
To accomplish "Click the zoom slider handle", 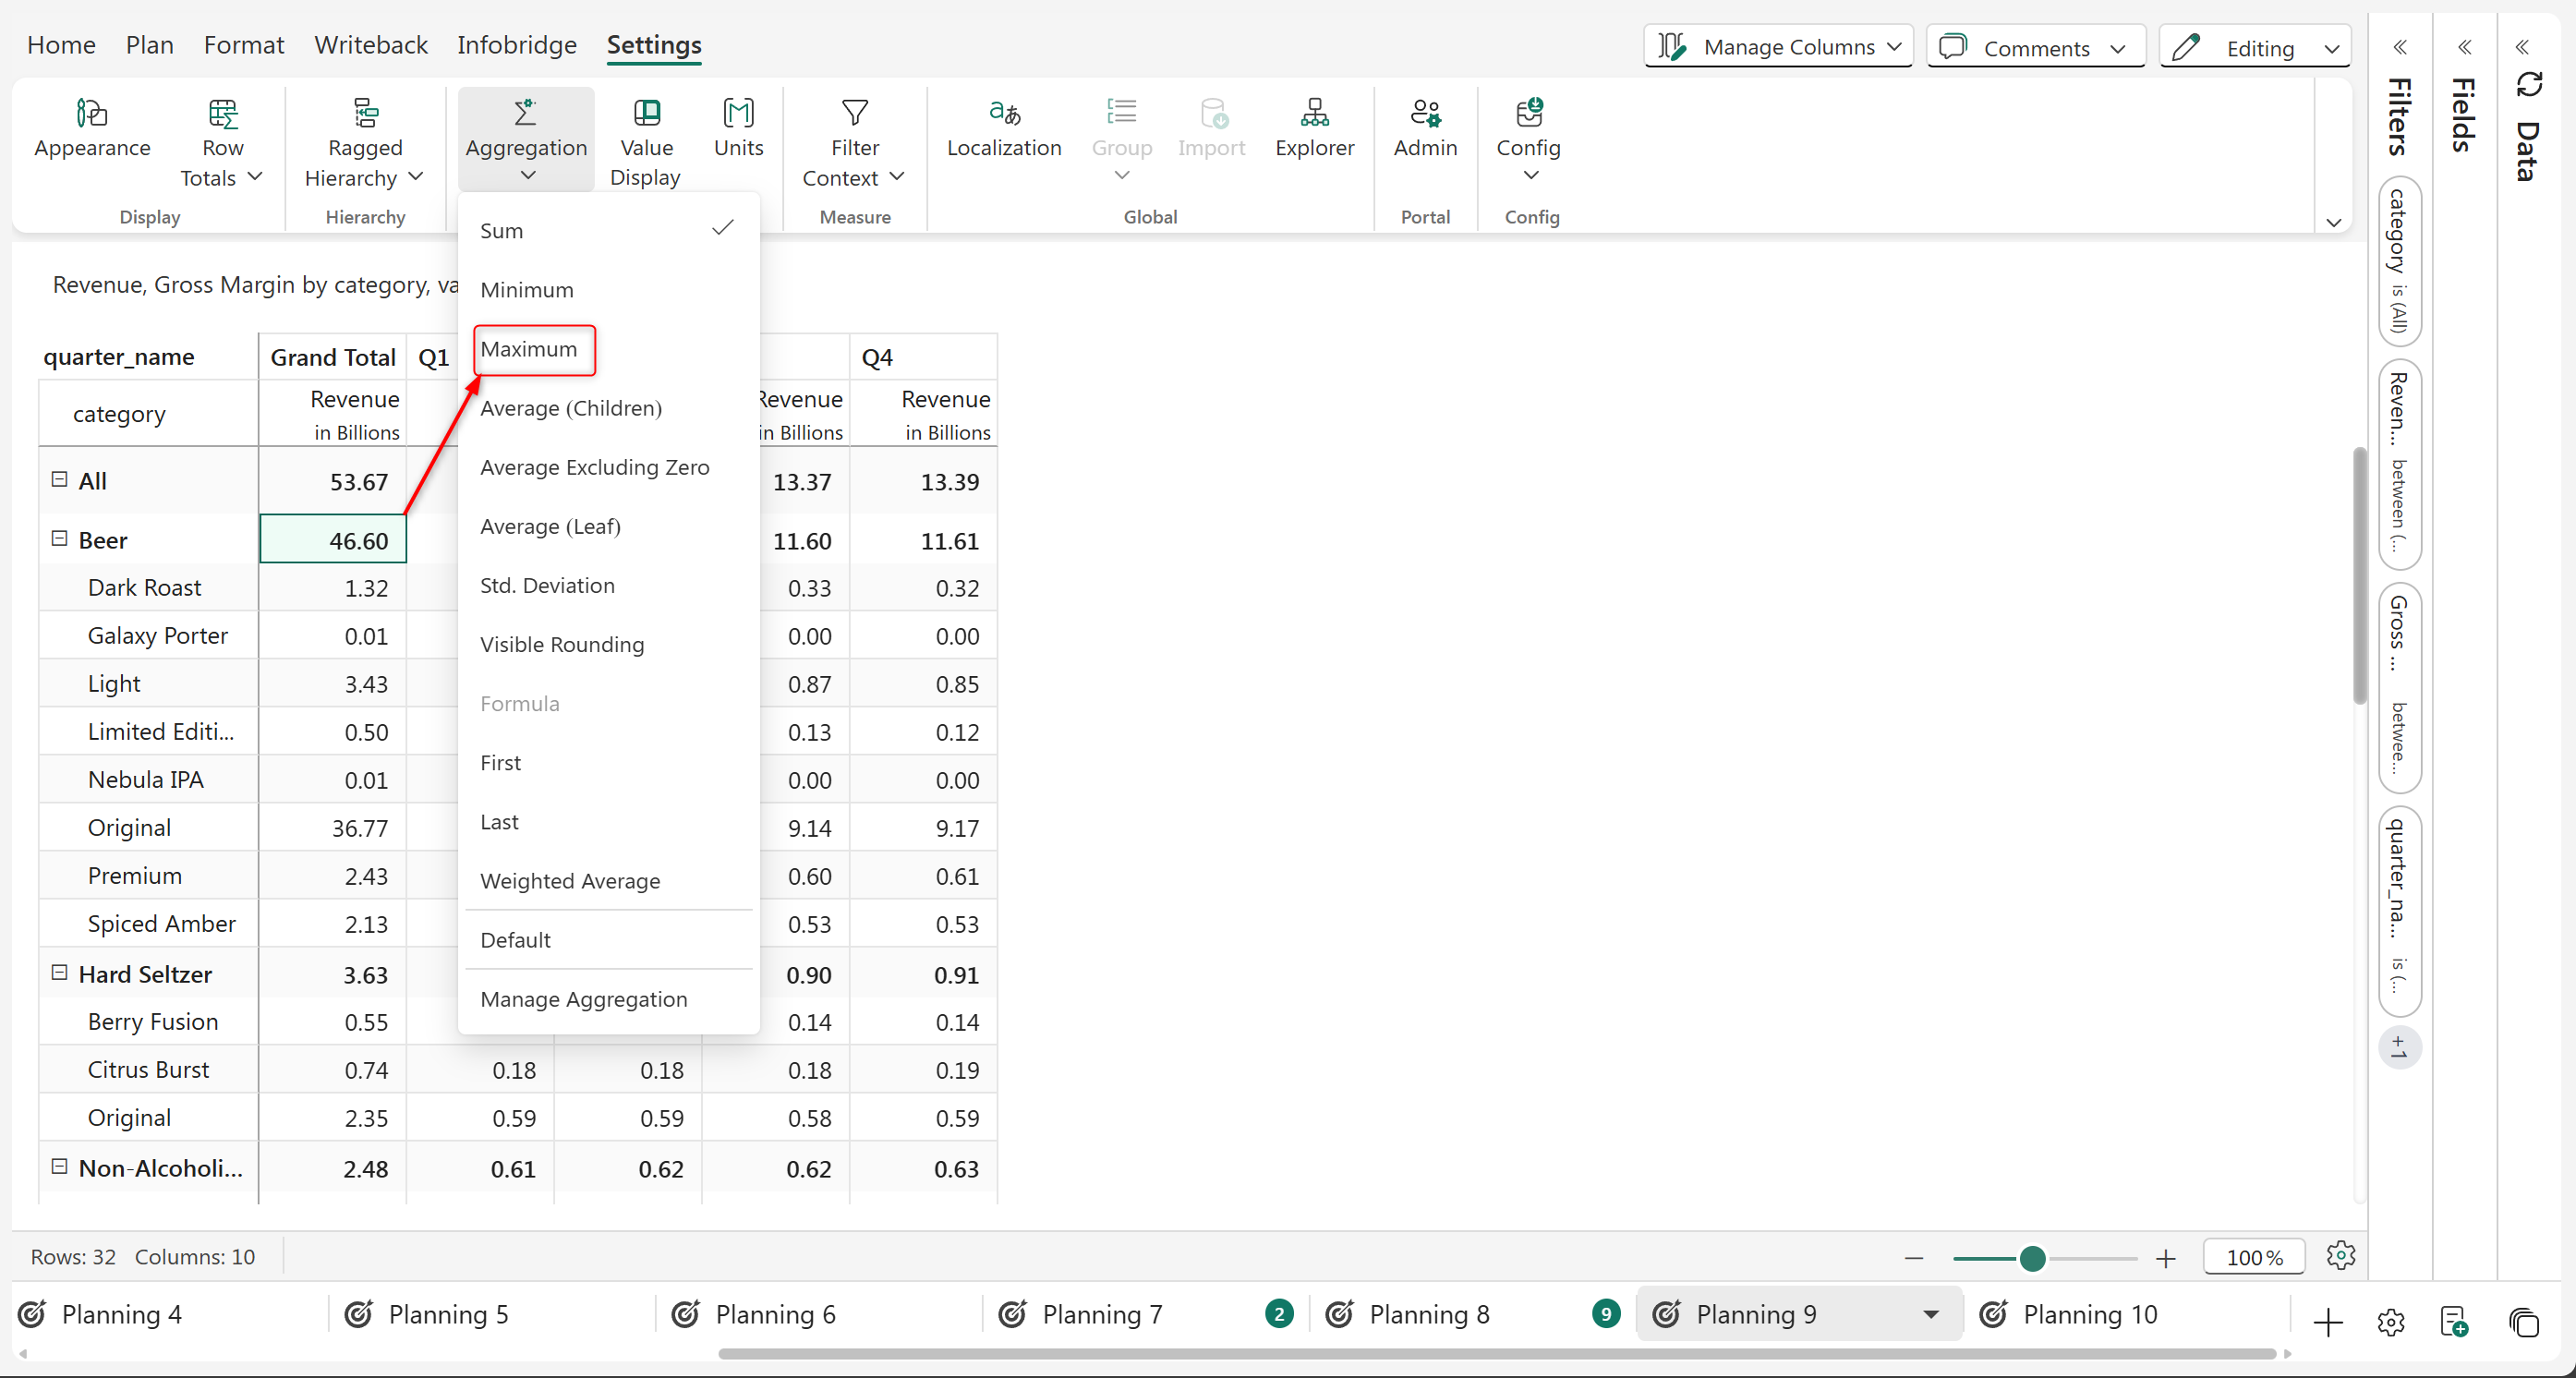I will click(x=2031, y=1258).
